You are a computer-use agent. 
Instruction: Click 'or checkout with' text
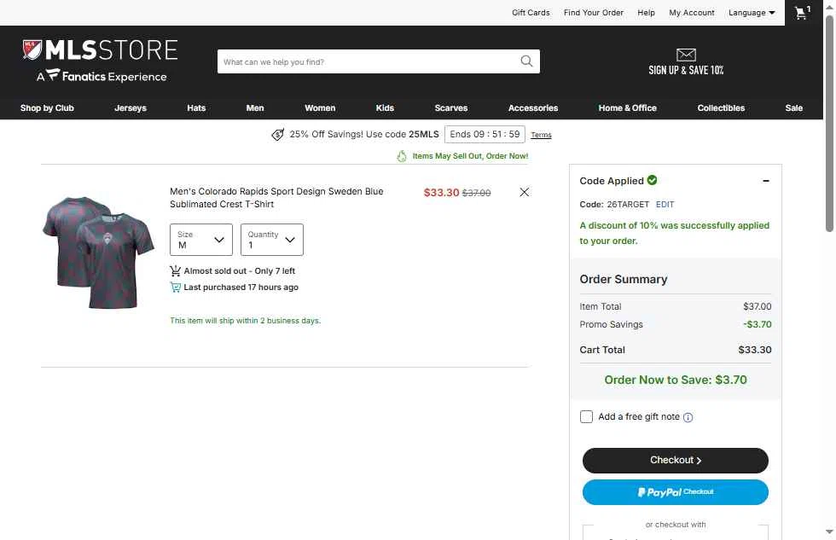coord(675,525)
